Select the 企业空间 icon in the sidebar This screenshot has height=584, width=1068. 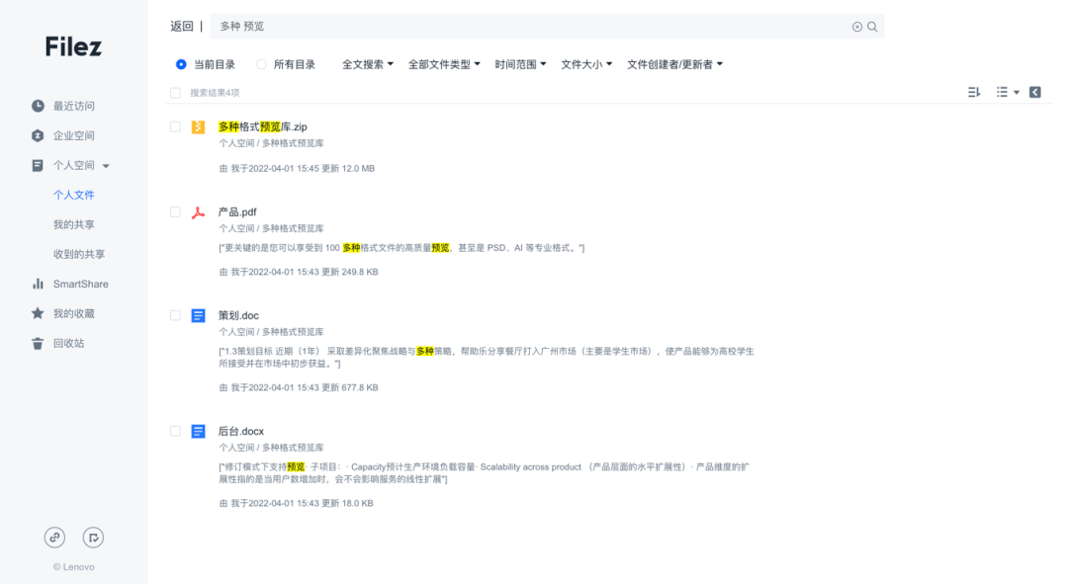pos(37,135)
